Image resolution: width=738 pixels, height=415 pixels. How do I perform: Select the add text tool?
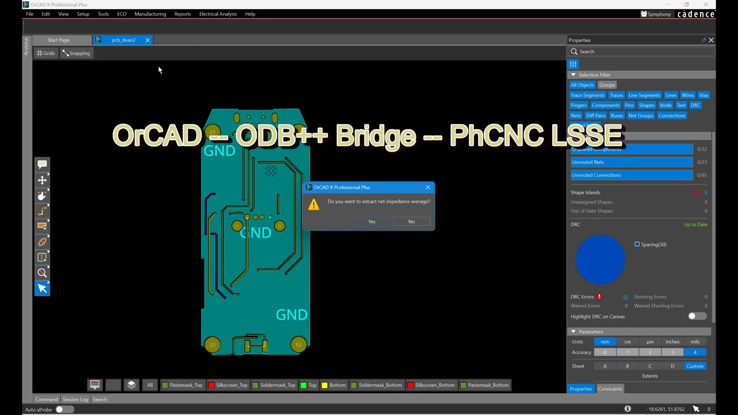42,258
